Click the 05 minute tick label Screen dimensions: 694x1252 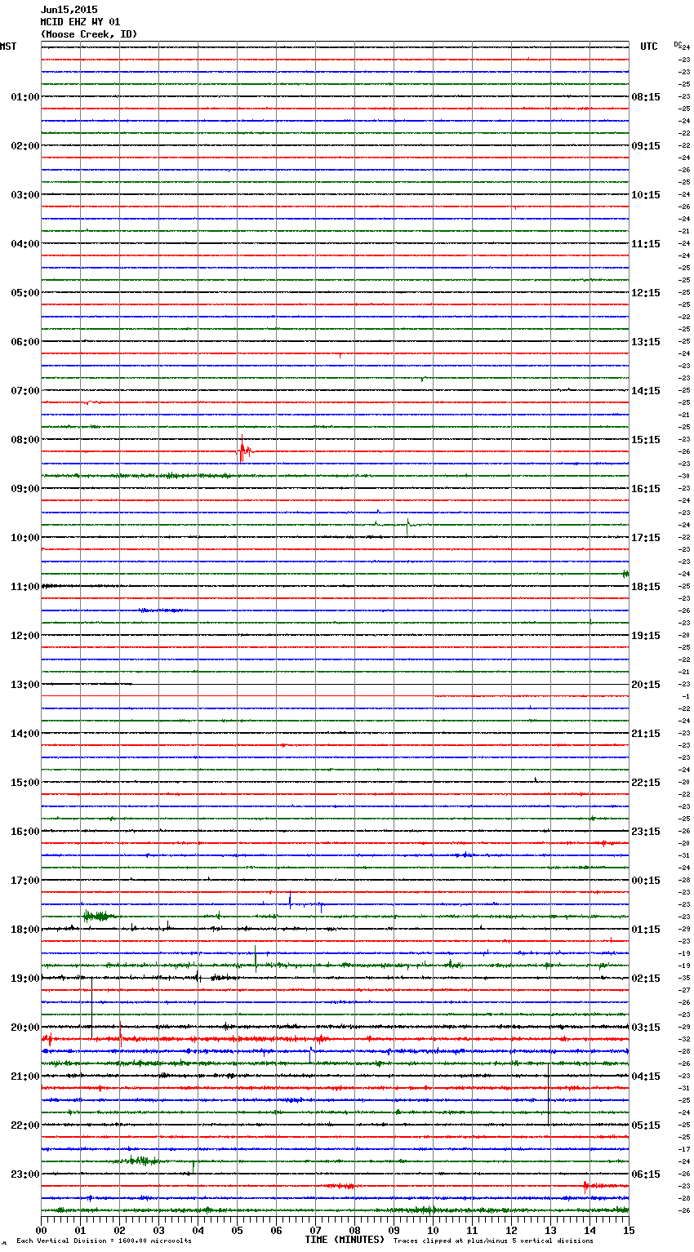pos(238,1230)
